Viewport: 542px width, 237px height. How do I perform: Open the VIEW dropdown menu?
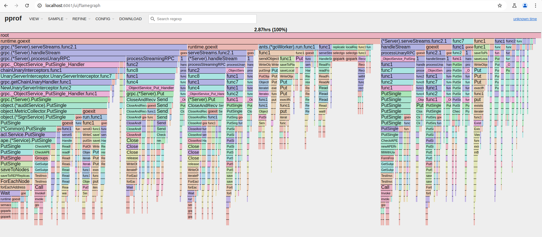36,19
